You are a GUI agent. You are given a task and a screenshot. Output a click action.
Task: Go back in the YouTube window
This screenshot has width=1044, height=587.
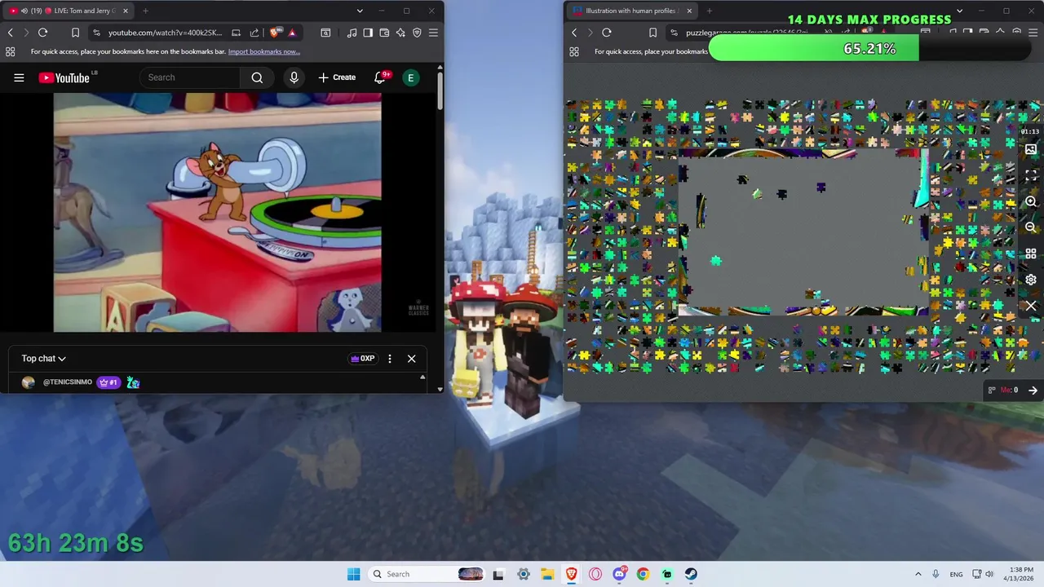click(10, 33)
